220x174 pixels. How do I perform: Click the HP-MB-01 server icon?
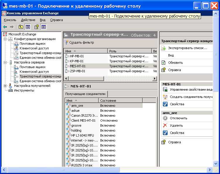(67, 56)
